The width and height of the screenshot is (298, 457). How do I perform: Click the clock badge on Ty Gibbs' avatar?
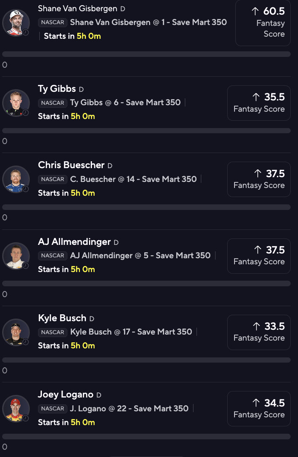click(x=25, y=113)
